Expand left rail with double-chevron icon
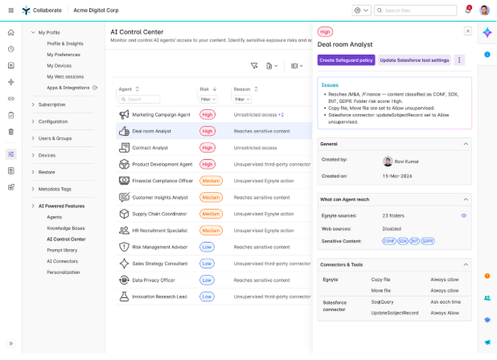Image resolution: width=497 pixels, height=360 pixels. click(x=11, y=343)
